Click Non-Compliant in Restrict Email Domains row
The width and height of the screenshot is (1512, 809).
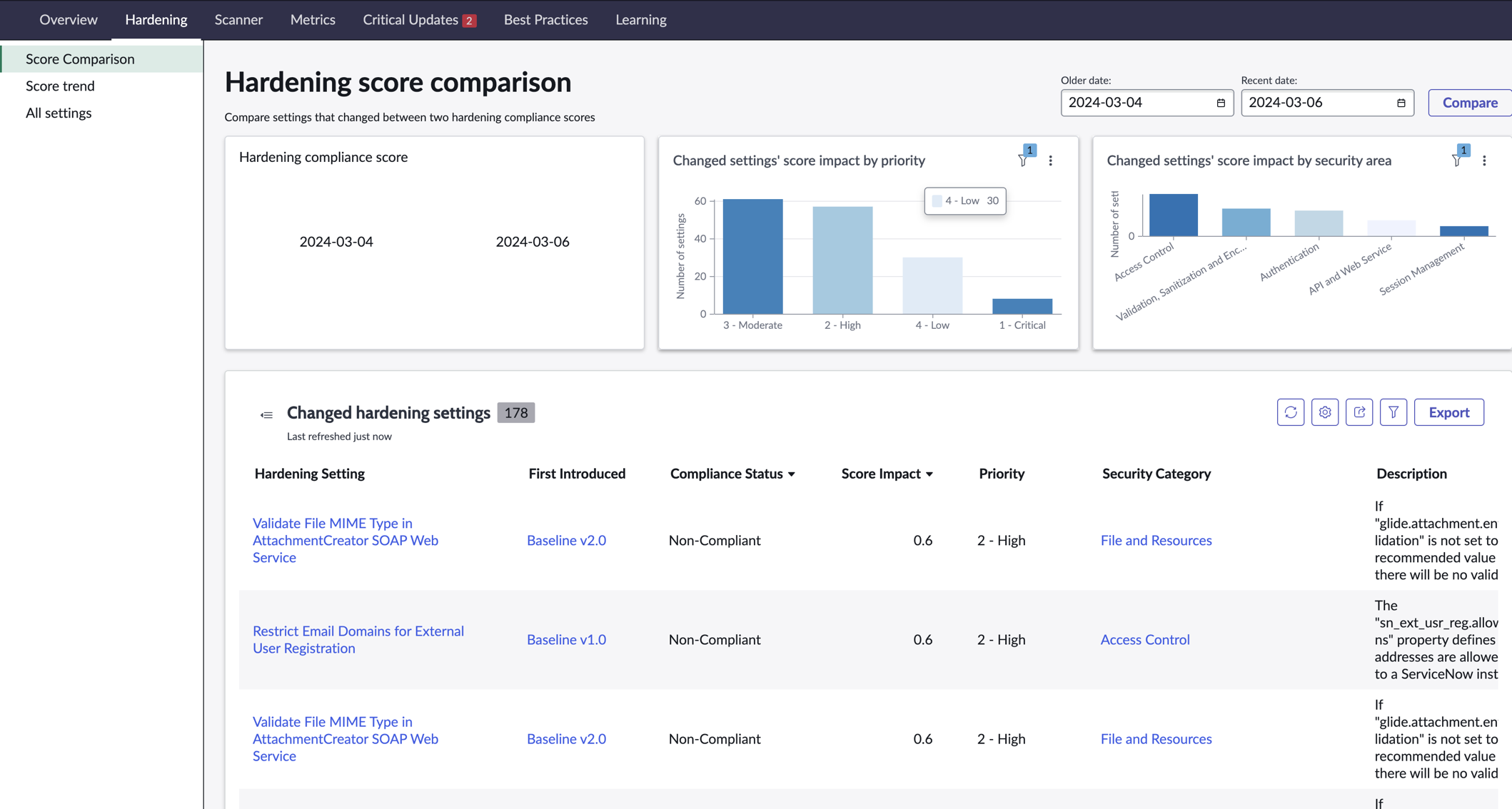coord(715,639)
